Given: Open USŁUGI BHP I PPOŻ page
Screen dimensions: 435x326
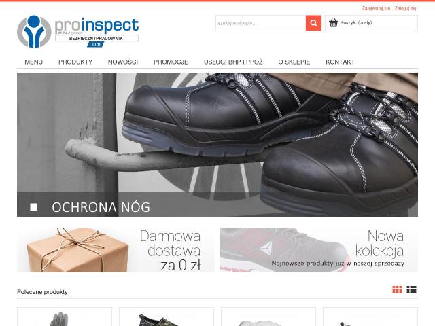Looking at the screenshot, I should click(x=233, y=62).
